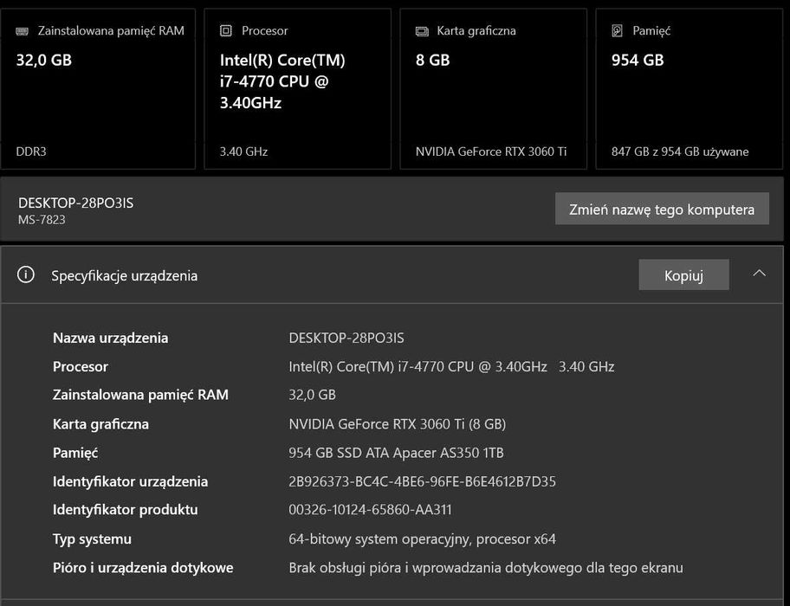
Task: Select the Intel(R) Core(TM) i7-4770 heading in Procesor card
Action: 282,81
